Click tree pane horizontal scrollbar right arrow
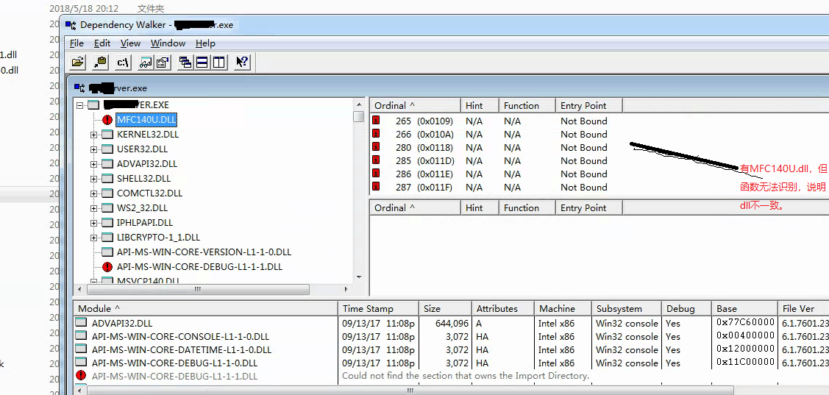 346,289
